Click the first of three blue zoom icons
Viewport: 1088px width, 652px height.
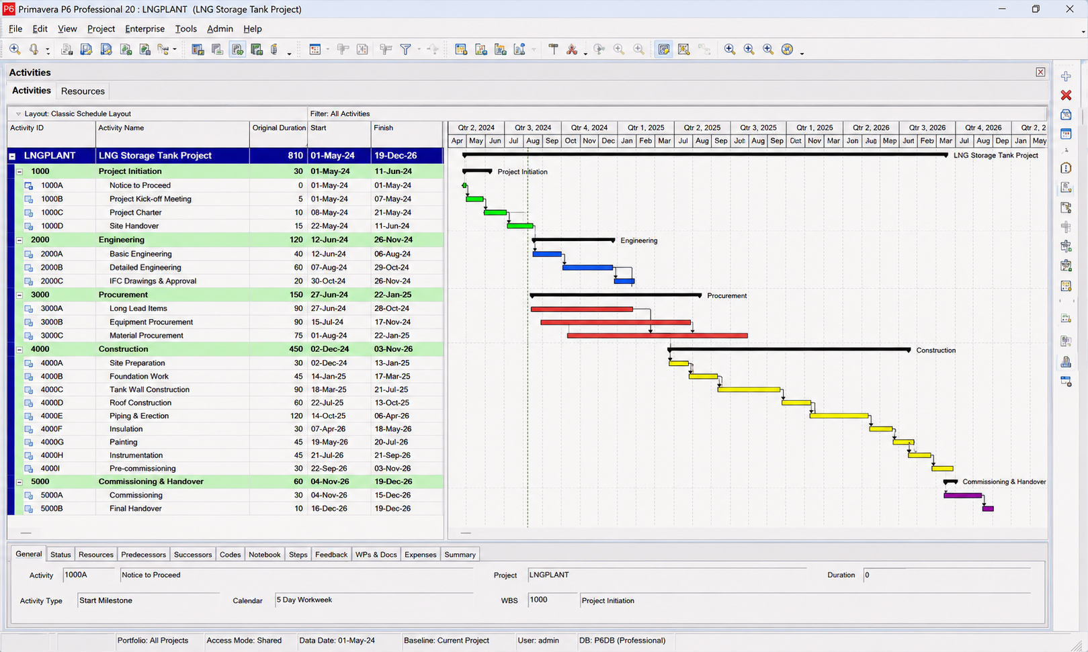(x=730, y=49)
